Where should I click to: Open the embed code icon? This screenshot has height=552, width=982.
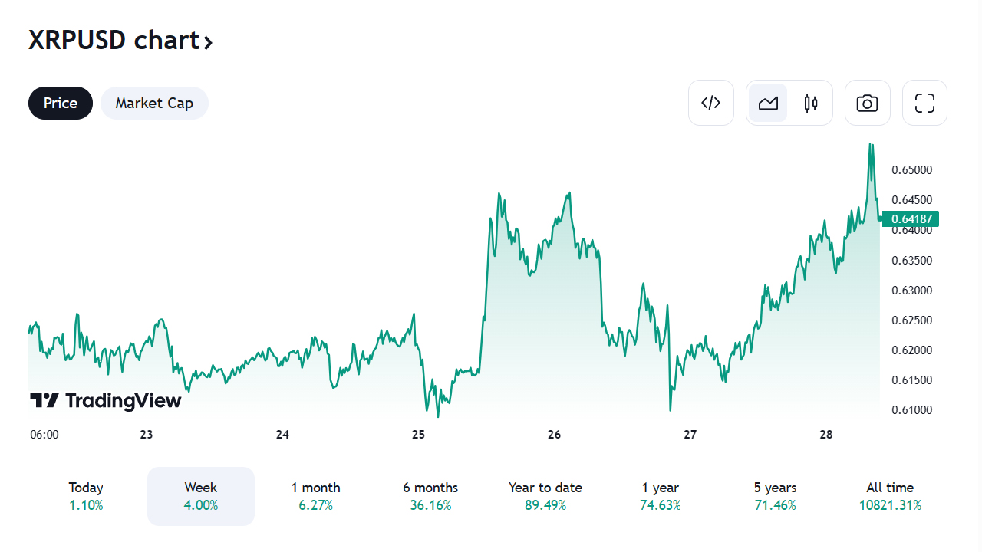(x=711, y=103)
